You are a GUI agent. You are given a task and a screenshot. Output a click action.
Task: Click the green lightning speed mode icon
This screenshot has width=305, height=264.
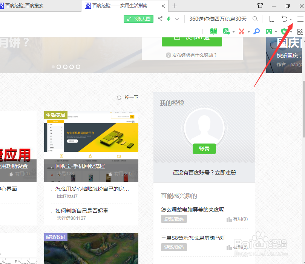click(169, 19)
